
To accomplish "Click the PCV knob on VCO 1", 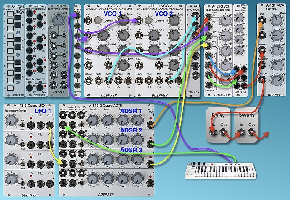I will click(x=123, y=65).
